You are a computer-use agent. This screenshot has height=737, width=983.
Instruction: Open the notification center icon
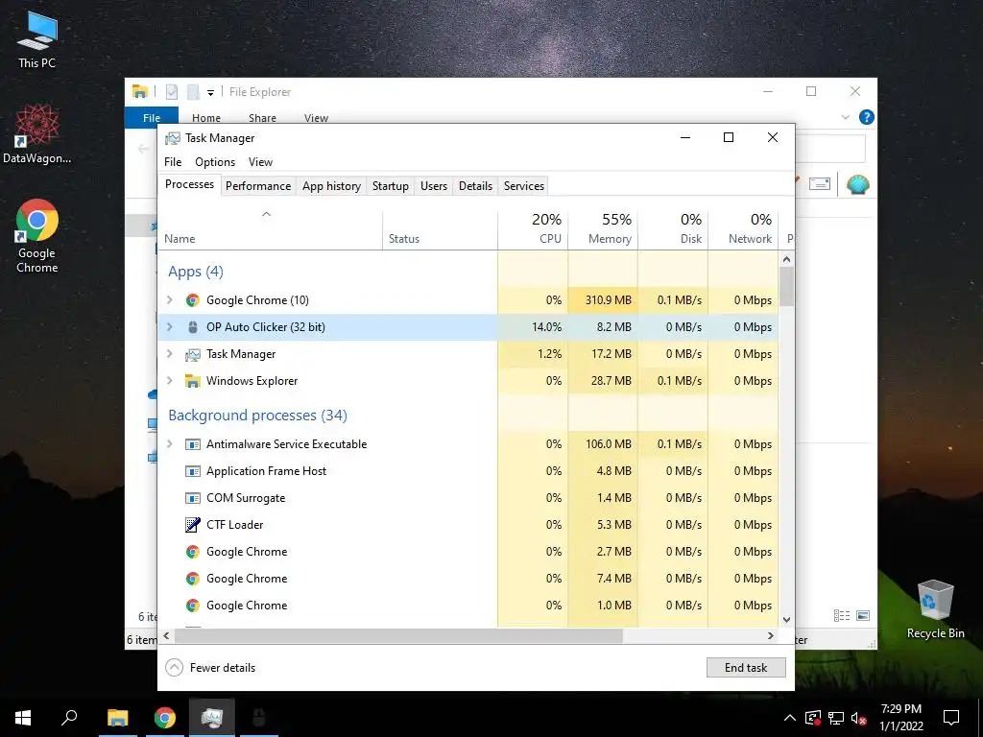[x=951, y=718]
